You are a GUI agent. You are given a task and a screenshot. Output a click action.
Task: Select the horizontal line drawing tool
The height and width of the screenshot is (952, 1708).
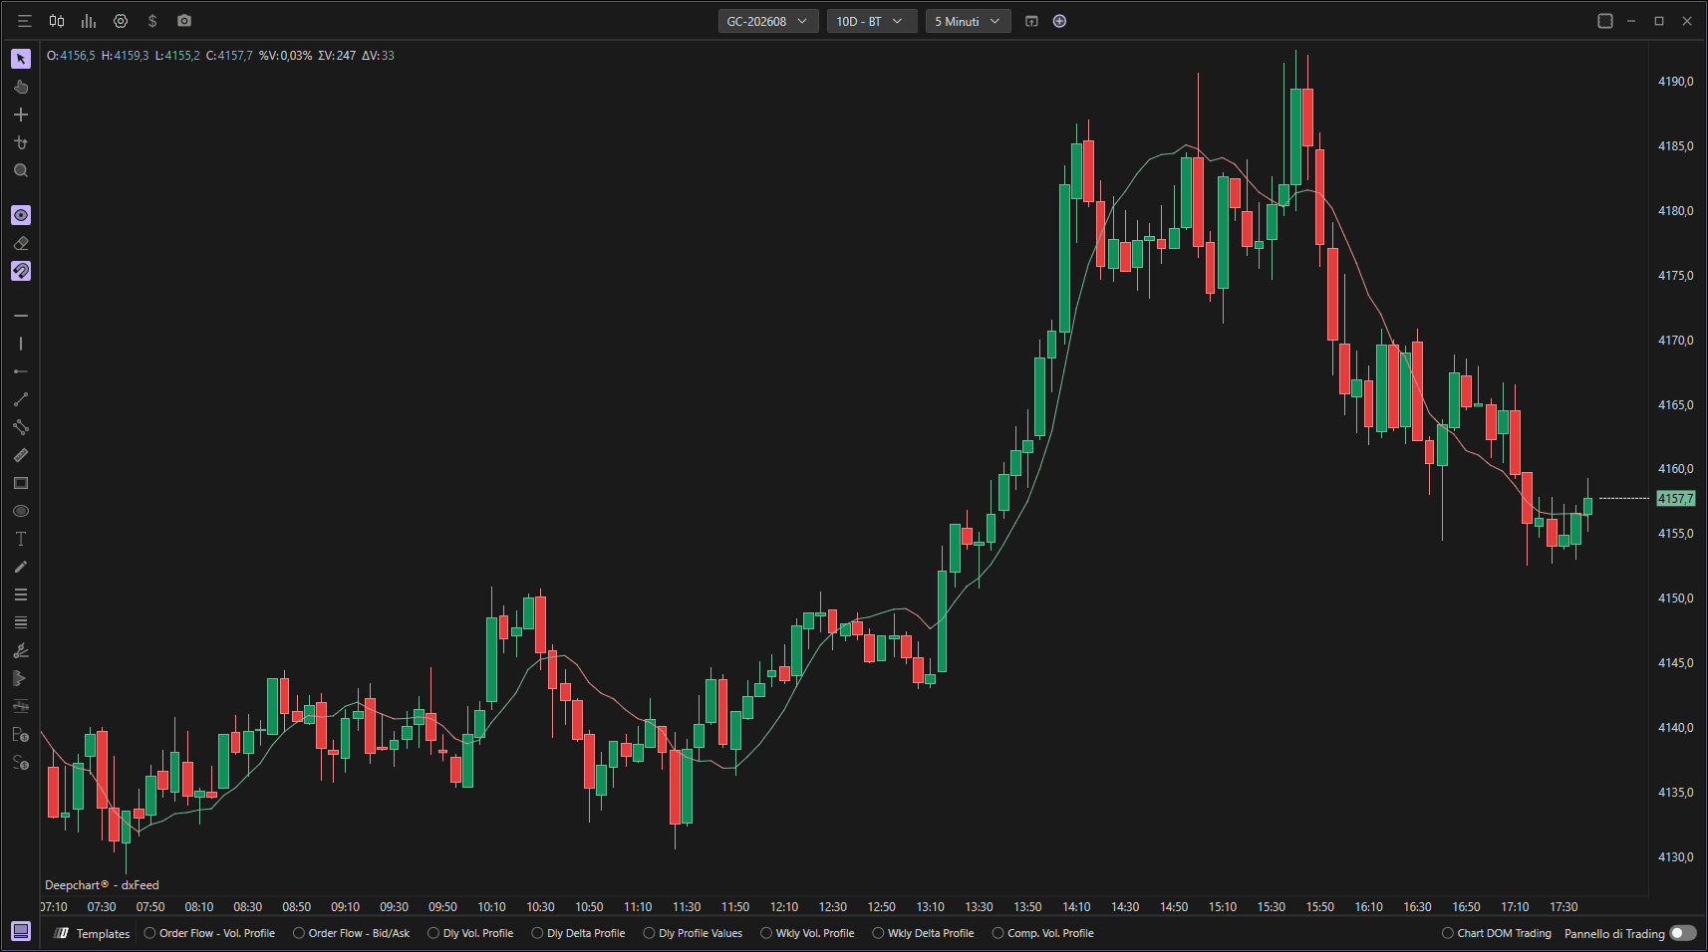[x=21, y=316]
